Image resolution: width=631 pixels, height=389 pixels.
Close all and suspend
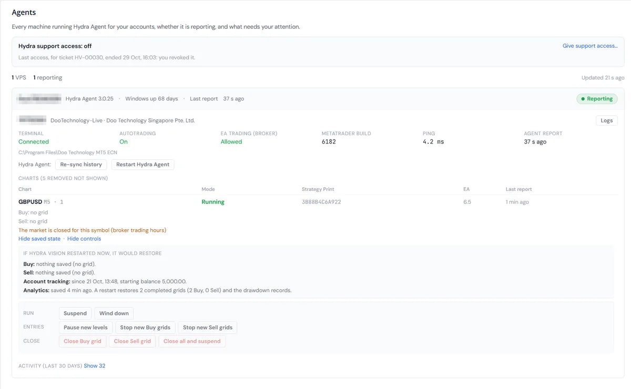[192, 341]
